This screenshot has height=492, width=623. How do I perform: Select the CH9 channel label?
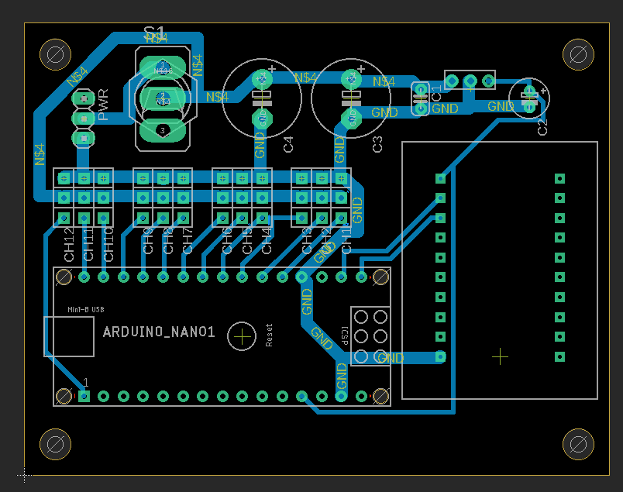point(148,241)
